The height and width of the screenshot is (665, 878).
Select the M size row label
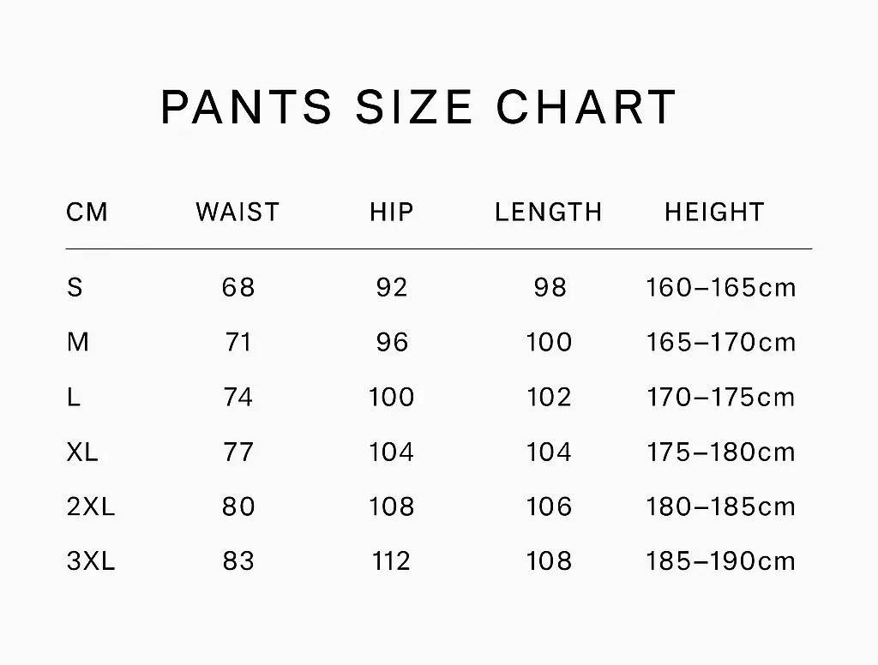point(77,342)
